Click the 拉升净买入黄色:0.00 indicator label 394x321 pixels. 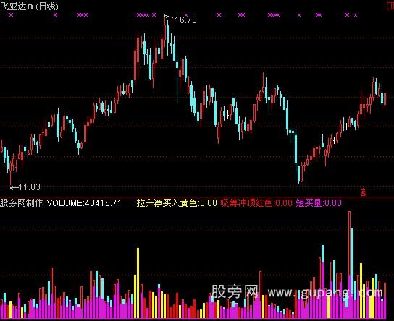point(177,203)
